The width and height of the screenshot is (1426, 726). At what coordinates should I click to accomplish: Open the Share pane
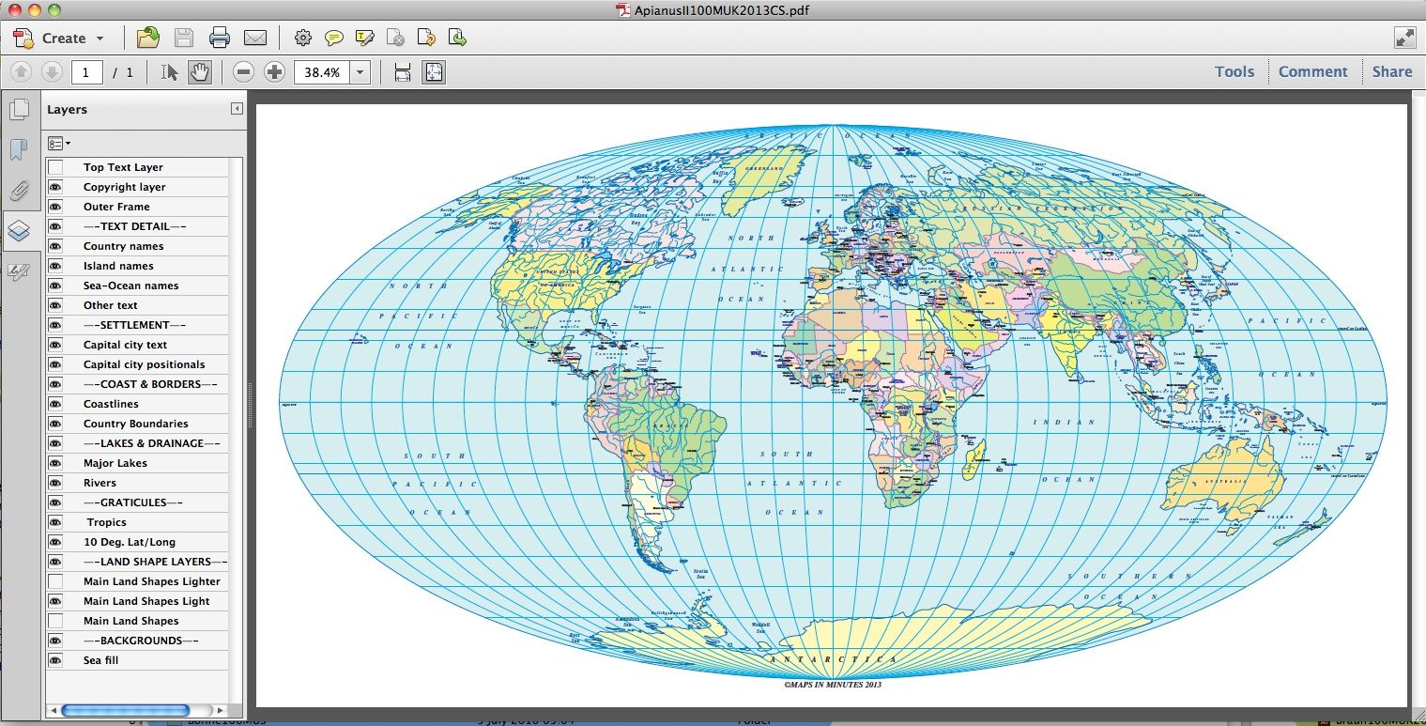(x=1392, y=71)
